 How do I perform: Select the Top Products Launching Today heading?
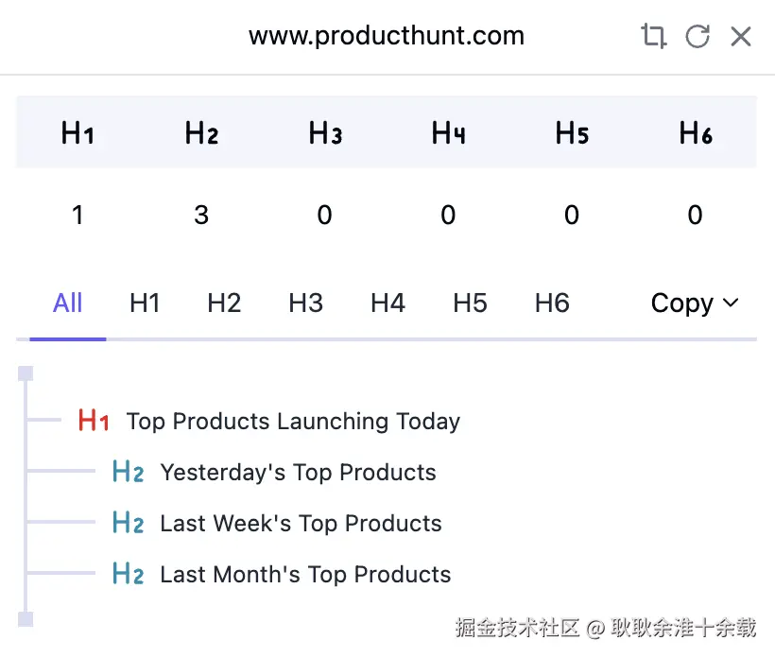point(293,422)
